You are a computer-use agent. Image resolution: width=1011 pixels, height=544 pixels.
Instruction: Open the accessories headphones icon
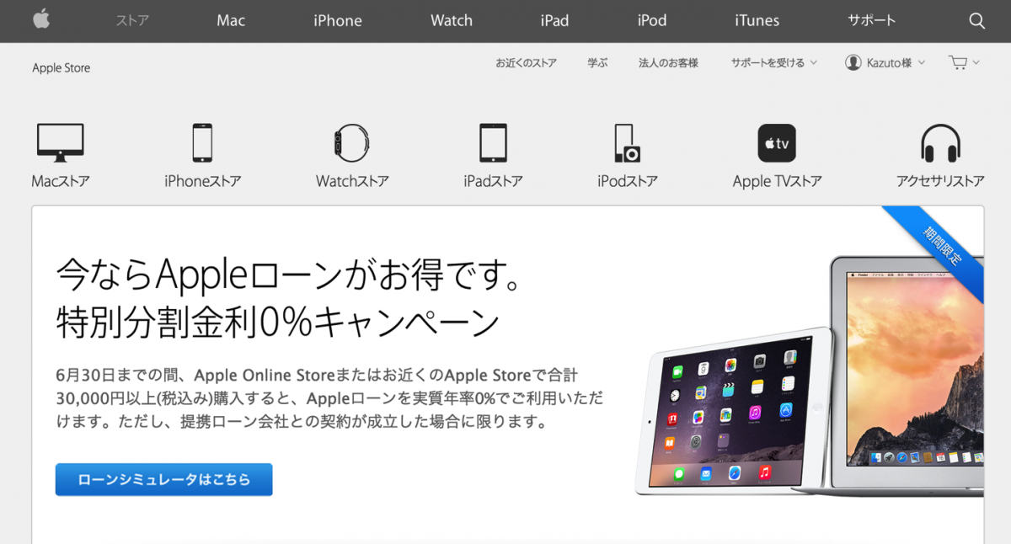tap(940, 143)
